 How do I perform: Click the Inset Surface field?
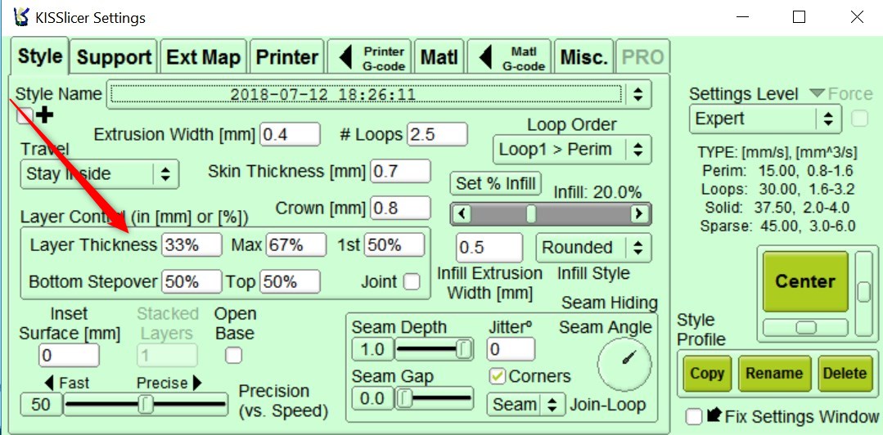(x=69, y=356)
